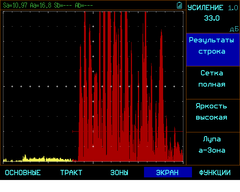Open the ОСНОВНЫЕ menu tab
This screenshot has width=240, height=192.
point(23,172)
